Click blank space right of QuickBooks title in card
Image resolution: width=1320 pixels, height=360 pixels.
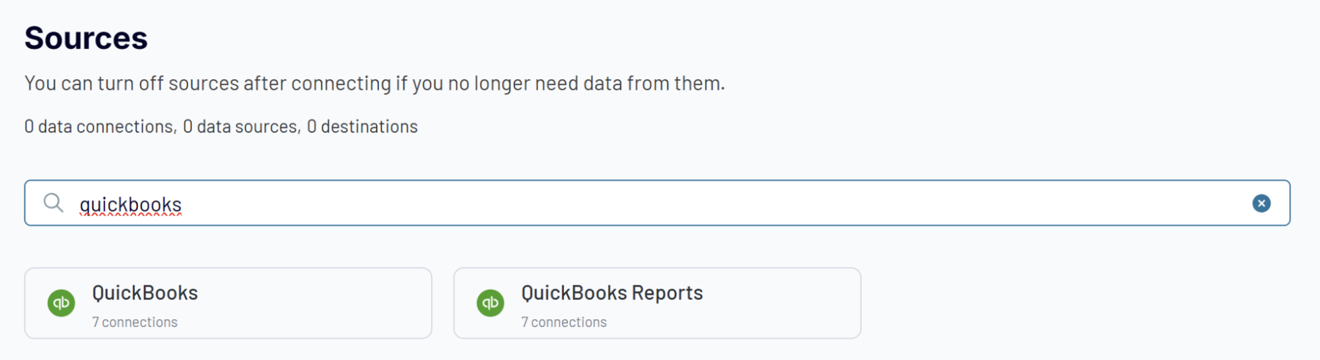coord(317,293)
